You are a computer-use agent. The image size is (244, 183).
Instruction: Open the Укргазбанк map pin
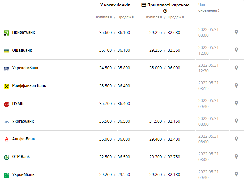click(x=236, y=121)
